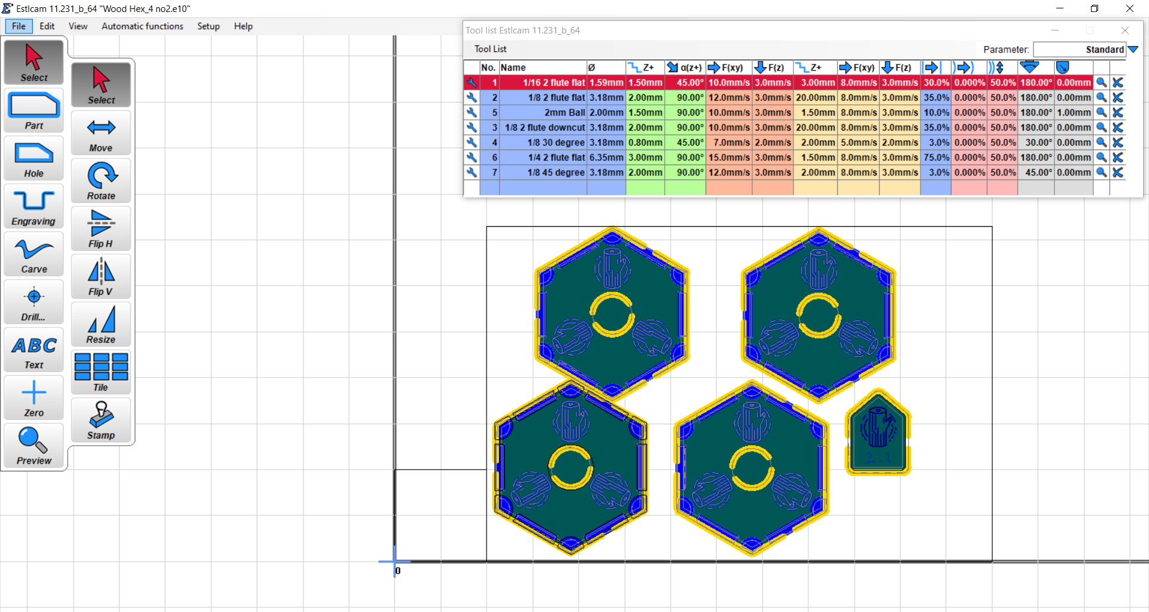1149x612 pixels.
Task: Choose the ABC Text tool
Action: (34, 350)
